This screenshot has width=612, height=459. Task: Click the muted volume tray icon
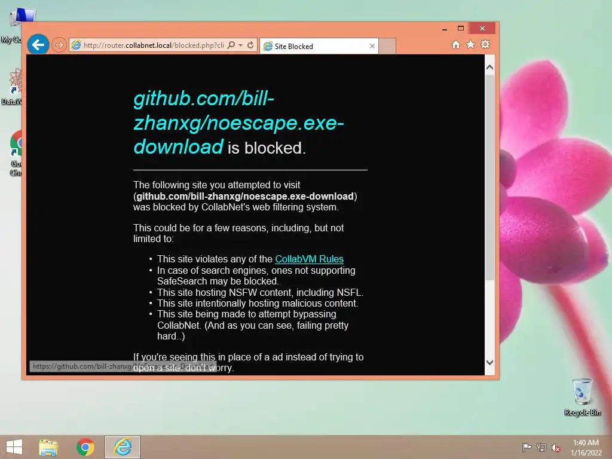tap(556, 448)
